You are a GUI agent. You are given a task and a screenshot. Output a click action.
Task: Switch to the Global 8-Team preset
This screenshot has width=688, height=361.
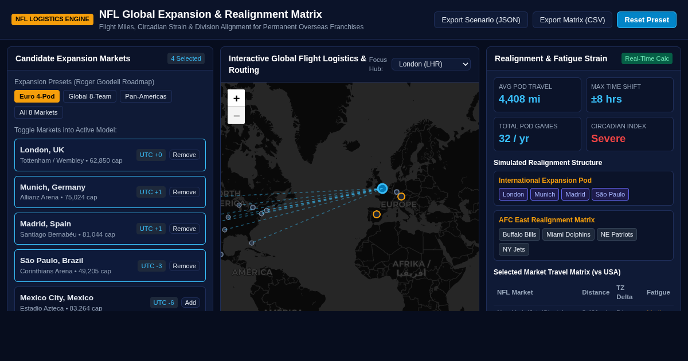point(90,96)
